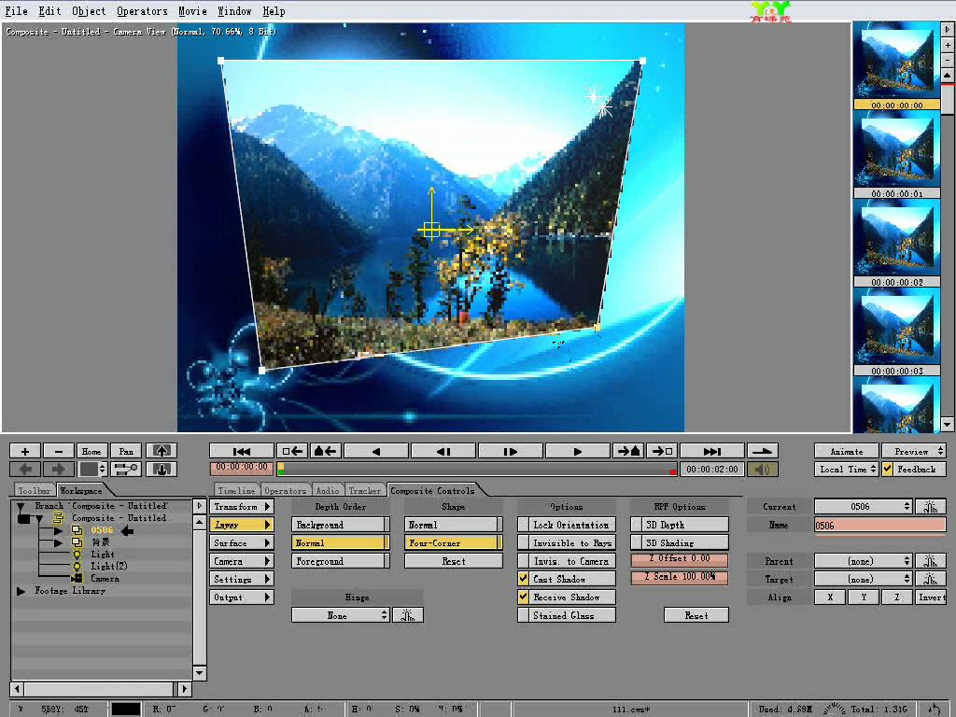Open the Transform controls category
Screen dimensions: 956x717
pos(242,507)
